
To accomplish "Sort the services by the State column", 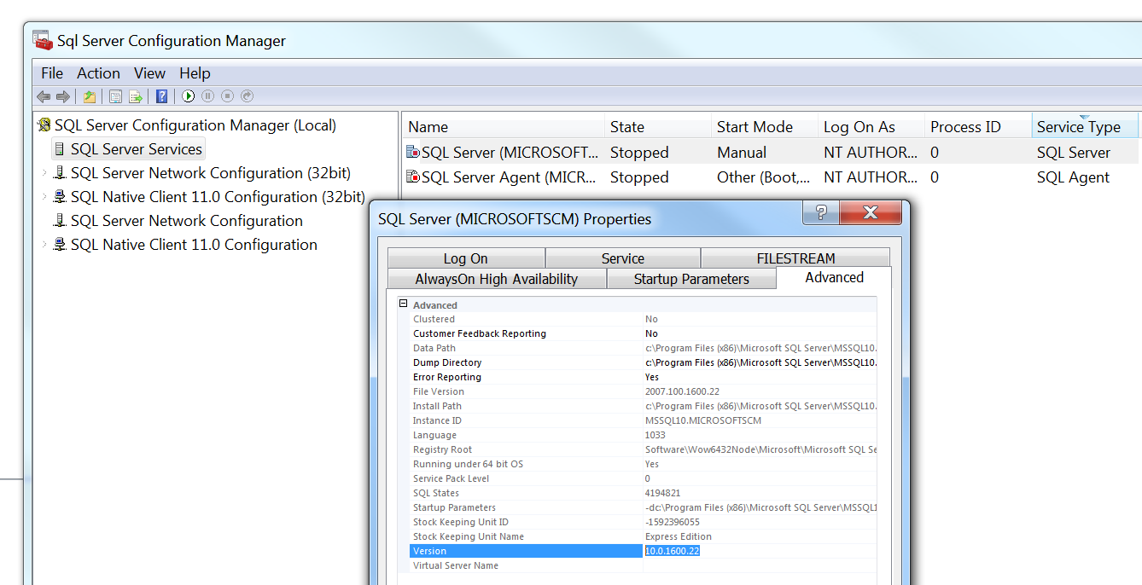I will pyautogui.click(x=657, y=127).
